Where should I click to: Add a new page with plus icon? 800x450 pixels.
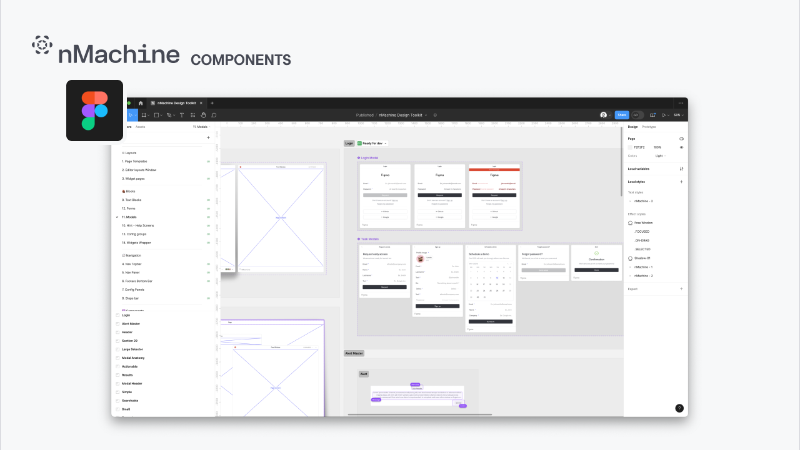(x=208, y=137)
